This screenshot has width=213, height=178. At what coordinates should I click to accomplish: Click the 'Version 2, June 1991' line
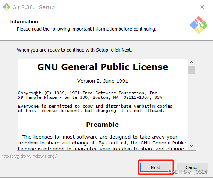103,81
